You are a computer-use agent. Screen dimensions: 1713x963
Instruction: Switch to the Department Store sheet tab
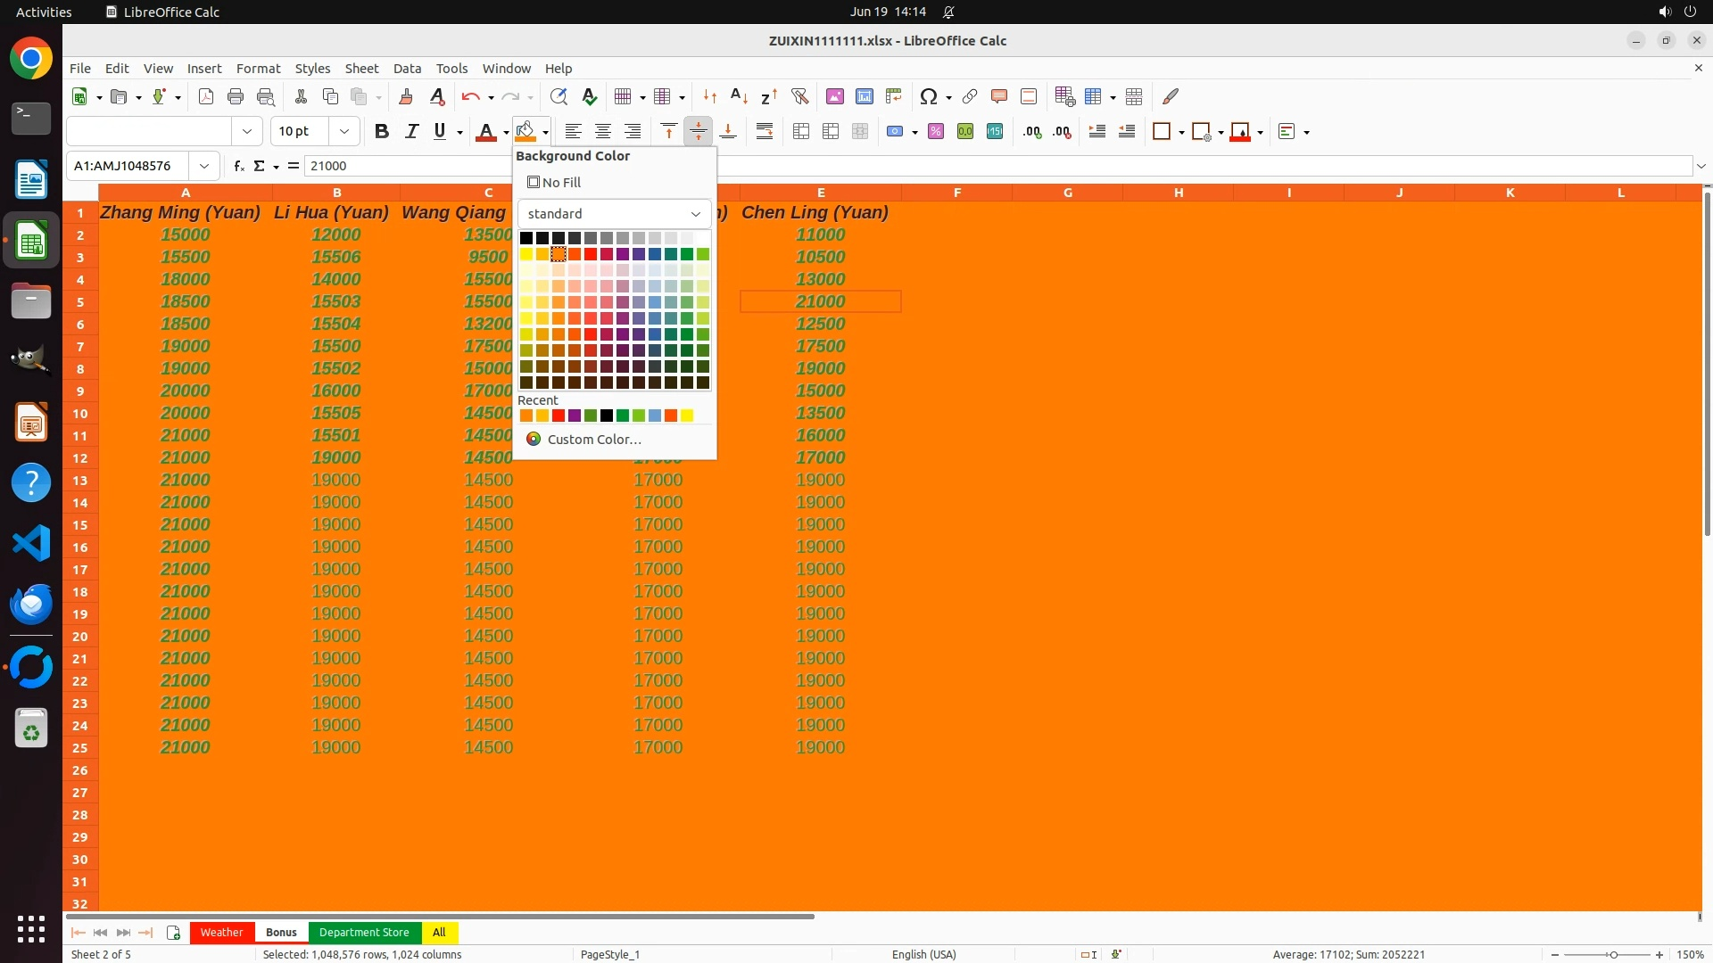pyautogui.click(x=364, y=933)
